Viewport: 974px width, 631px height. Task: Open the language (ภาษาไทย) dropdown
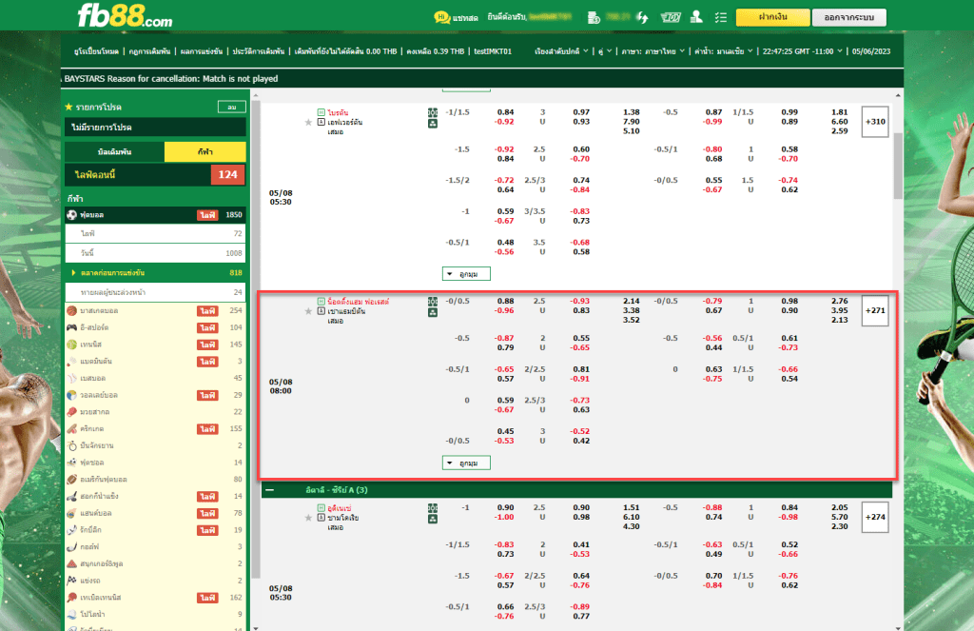(x=650, y=51)
